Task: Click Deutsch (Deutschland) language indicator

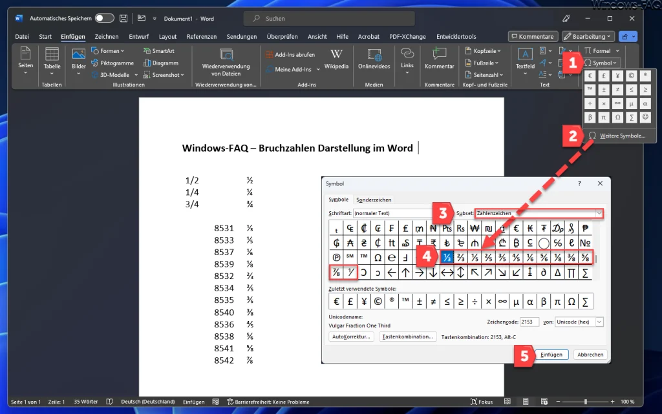Action: point(148,402)
